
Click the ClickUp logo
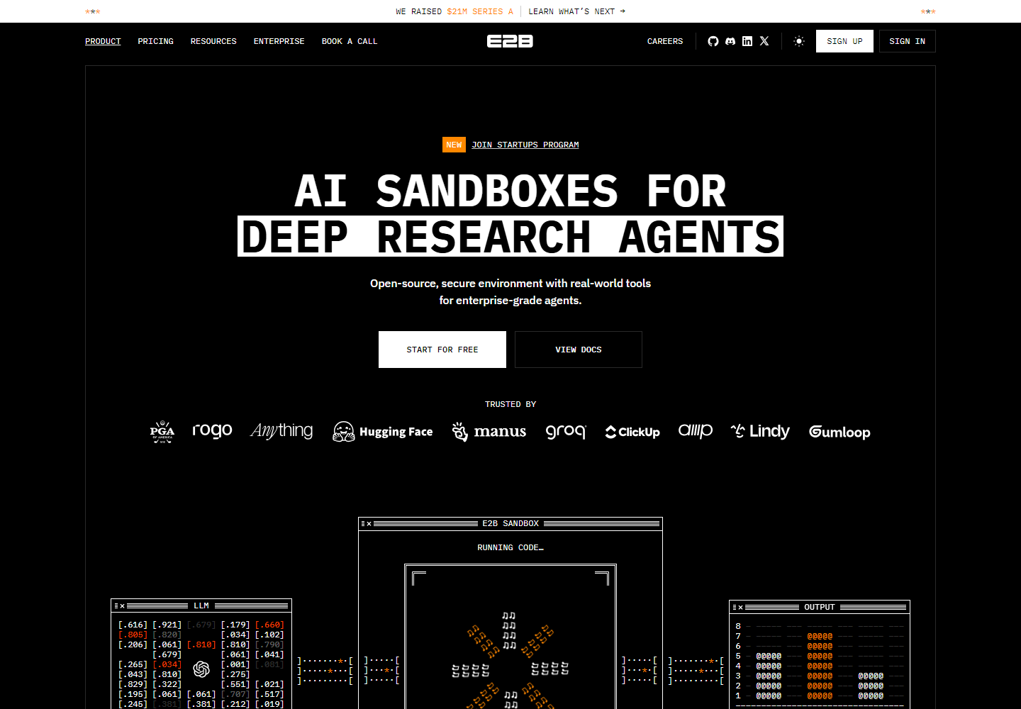[632, 432]
